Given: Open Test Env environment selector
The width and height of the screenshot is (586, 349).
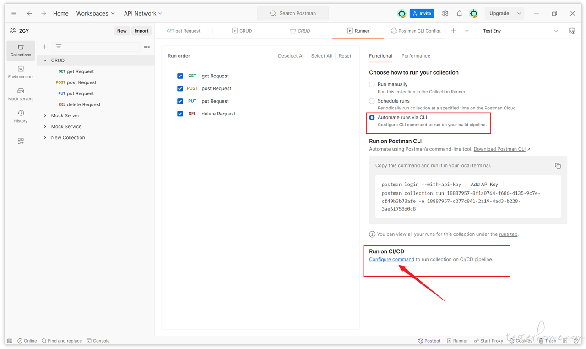Looking at the screenshot, I should click(x=521, y=31).
